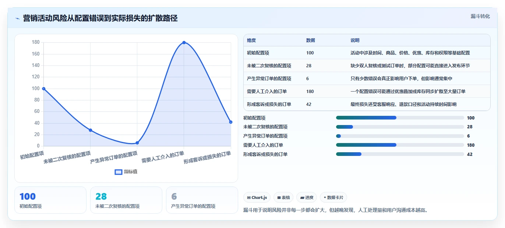Click the table value 28
Image resolution: width=505 pixels, height=228 pixels.
click(309, 66)
